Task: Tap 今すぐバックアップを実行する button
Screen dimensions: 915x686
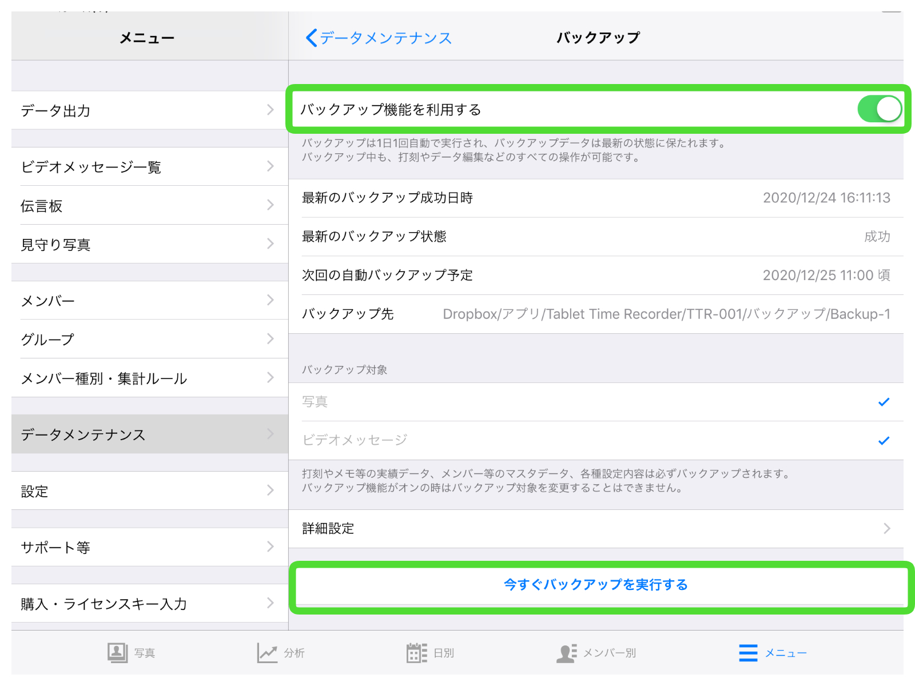Action: [x=596, y=585]
